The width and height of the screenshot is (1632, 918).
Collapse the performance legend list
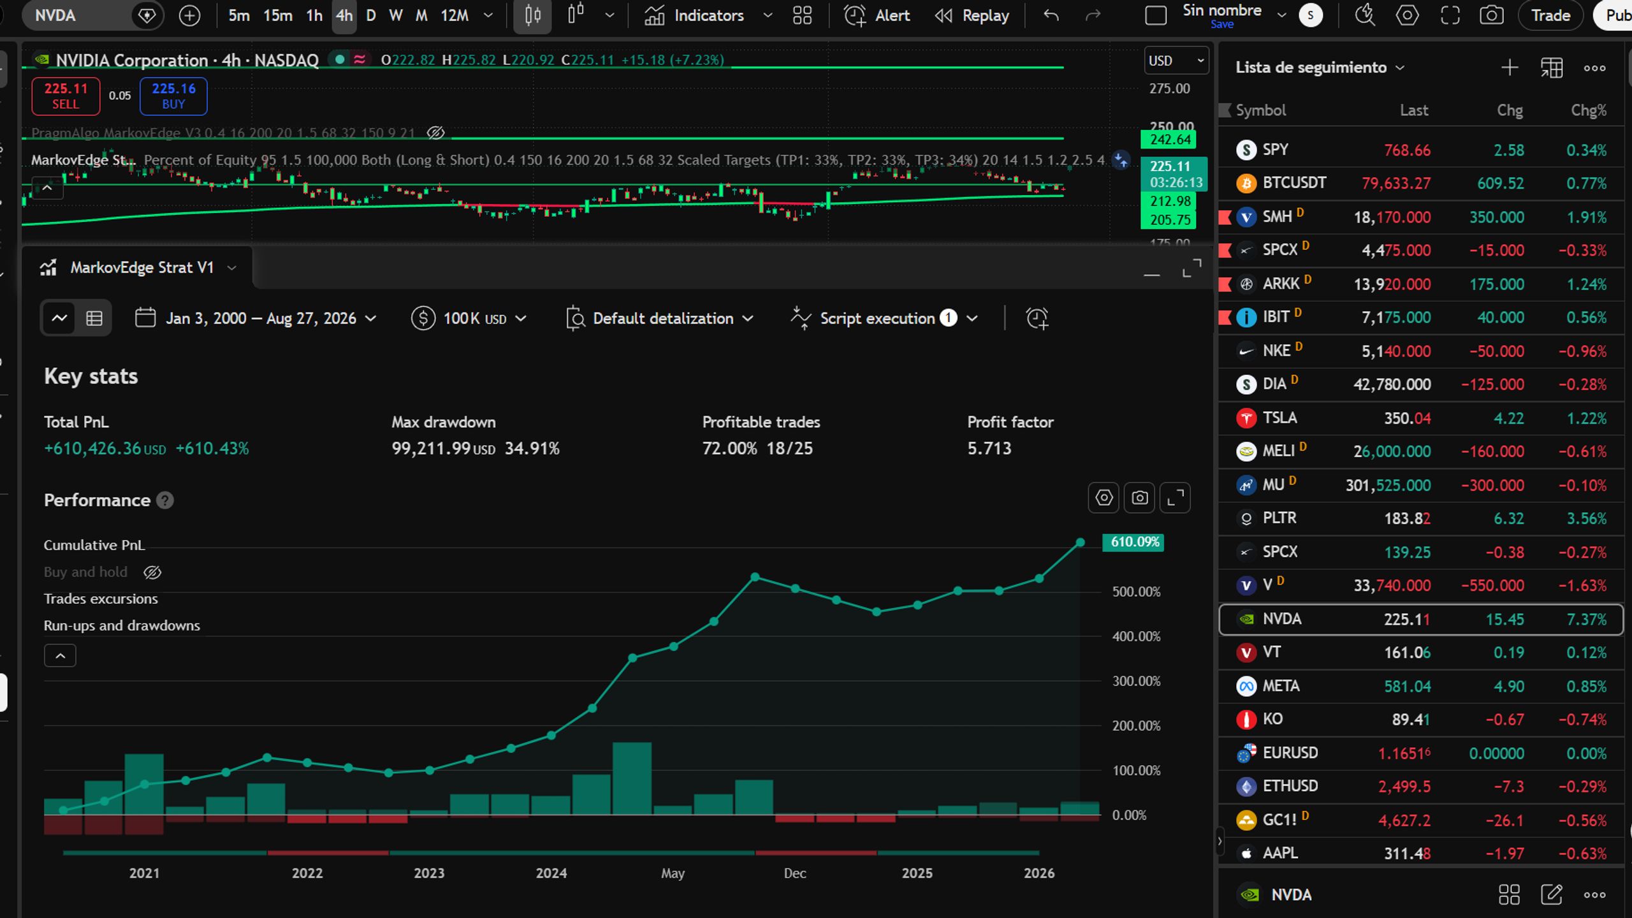point(60,655)
